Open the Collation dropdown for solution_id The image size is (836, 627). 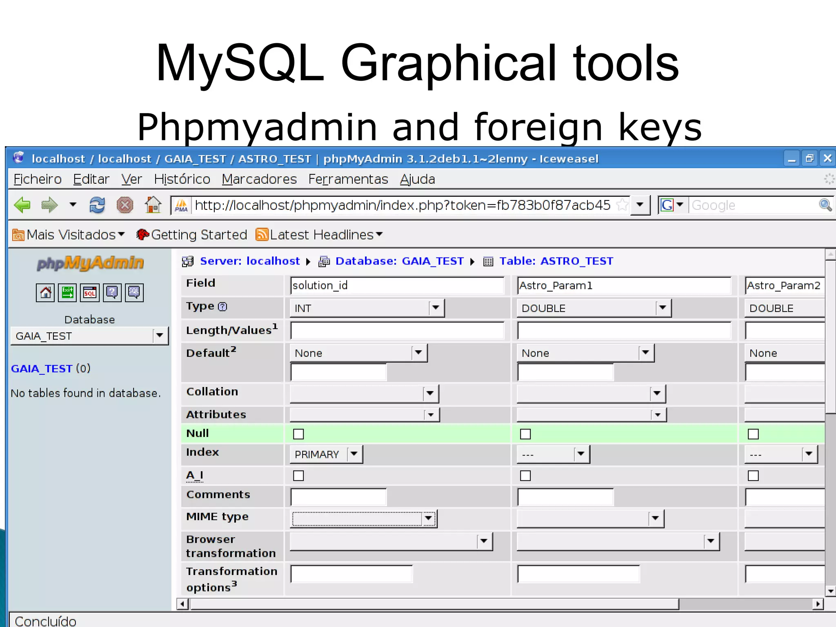tap(364, 394)
